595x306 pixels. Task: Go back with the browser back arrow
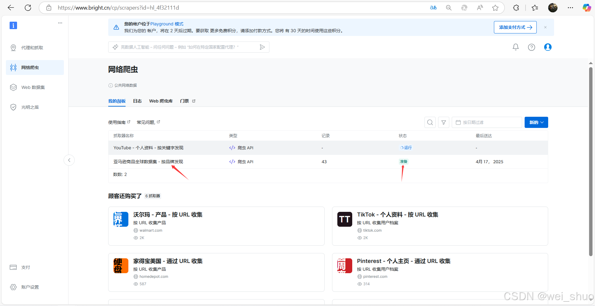tap(11, 8)
